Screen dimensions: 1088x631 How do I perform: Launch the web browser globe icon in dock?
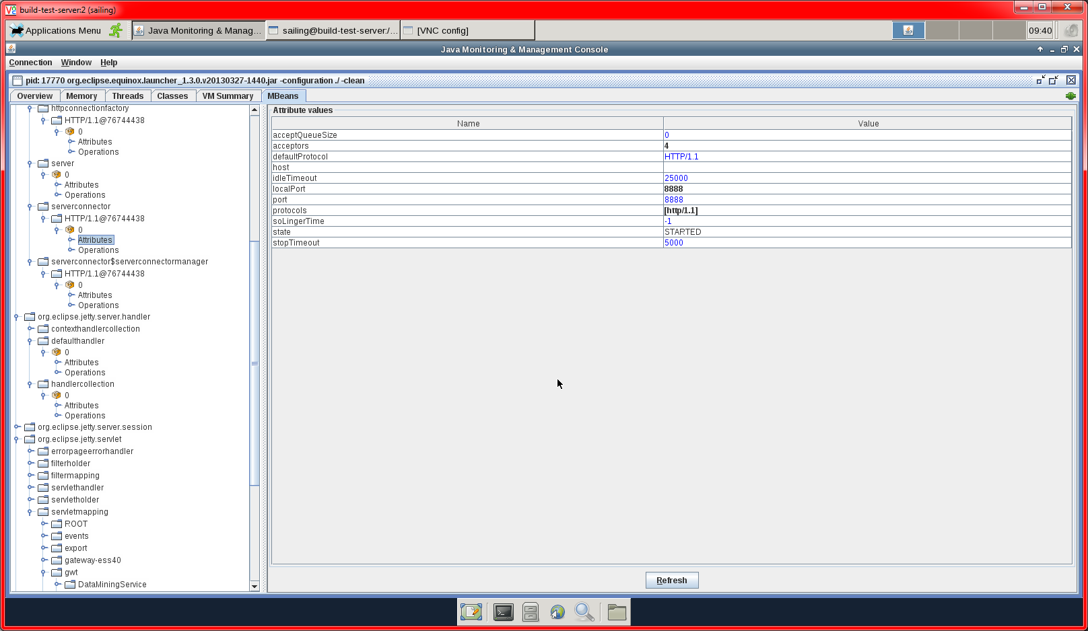pos(557,612)
